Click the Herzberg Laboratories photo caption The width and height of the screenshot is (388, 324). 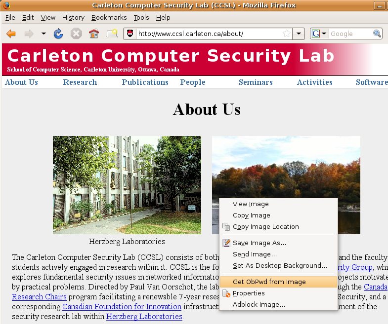[127, 241]
